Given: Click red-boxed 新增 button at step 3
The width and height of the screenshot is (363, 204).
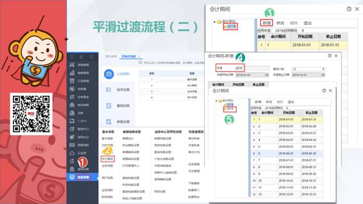Looking at the screenshot, I should coord(266,23).
